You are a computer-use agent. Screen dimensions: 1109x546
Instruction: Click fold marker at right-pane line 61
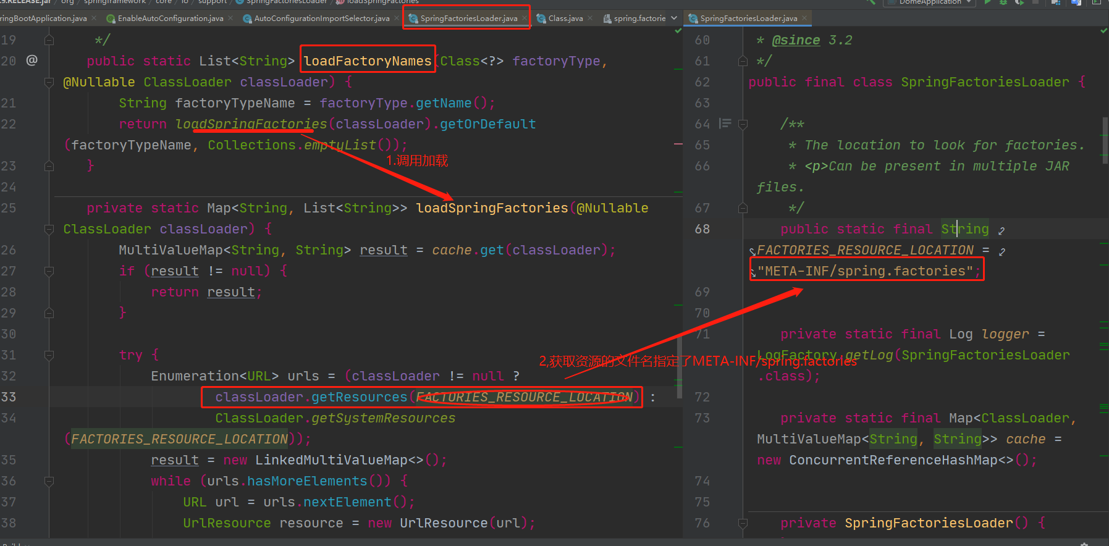click(743, 61)
